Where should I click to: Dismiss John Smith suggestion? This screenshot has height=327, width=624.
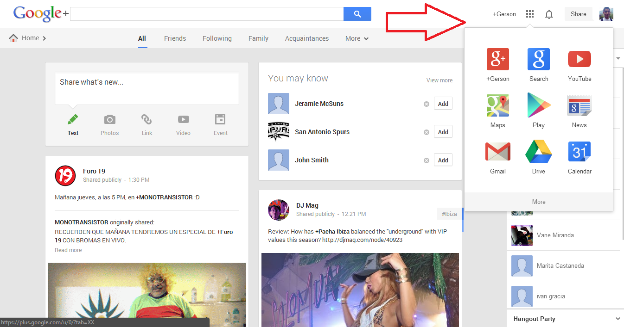tap(427, 160)
